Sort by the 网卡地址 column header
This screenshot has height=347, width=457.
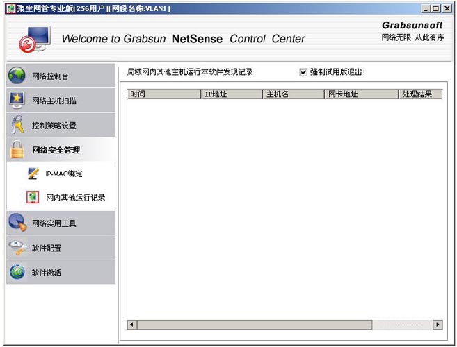362,94
